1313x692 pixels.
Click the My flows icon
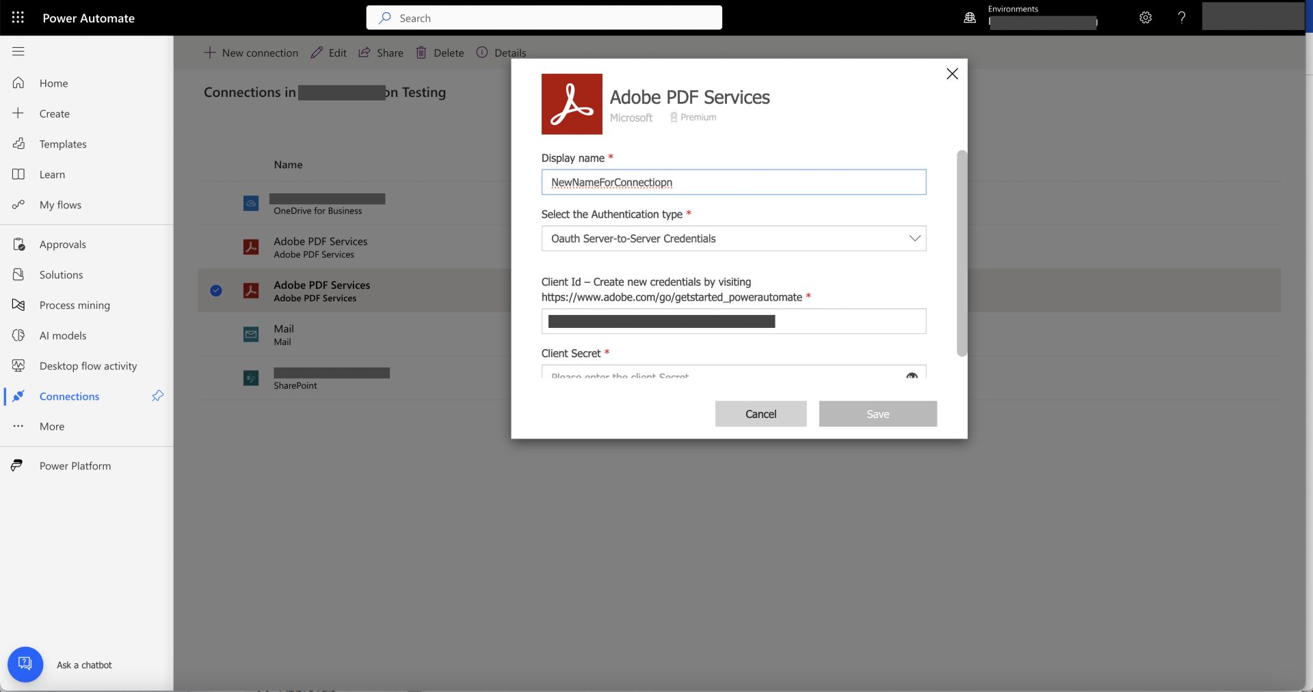(18, 204)
